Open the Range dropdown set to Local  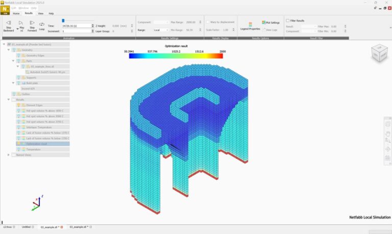click(x=161, y=30)
